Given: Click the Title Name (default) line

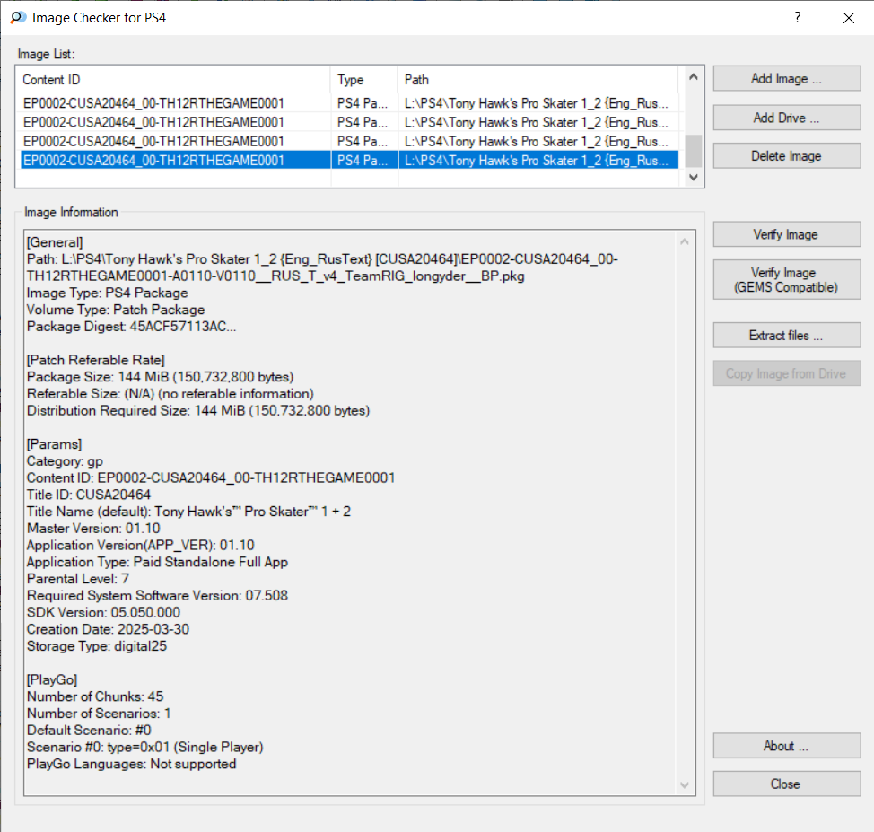Looking at the screenshot, I should tap(189, 512).
